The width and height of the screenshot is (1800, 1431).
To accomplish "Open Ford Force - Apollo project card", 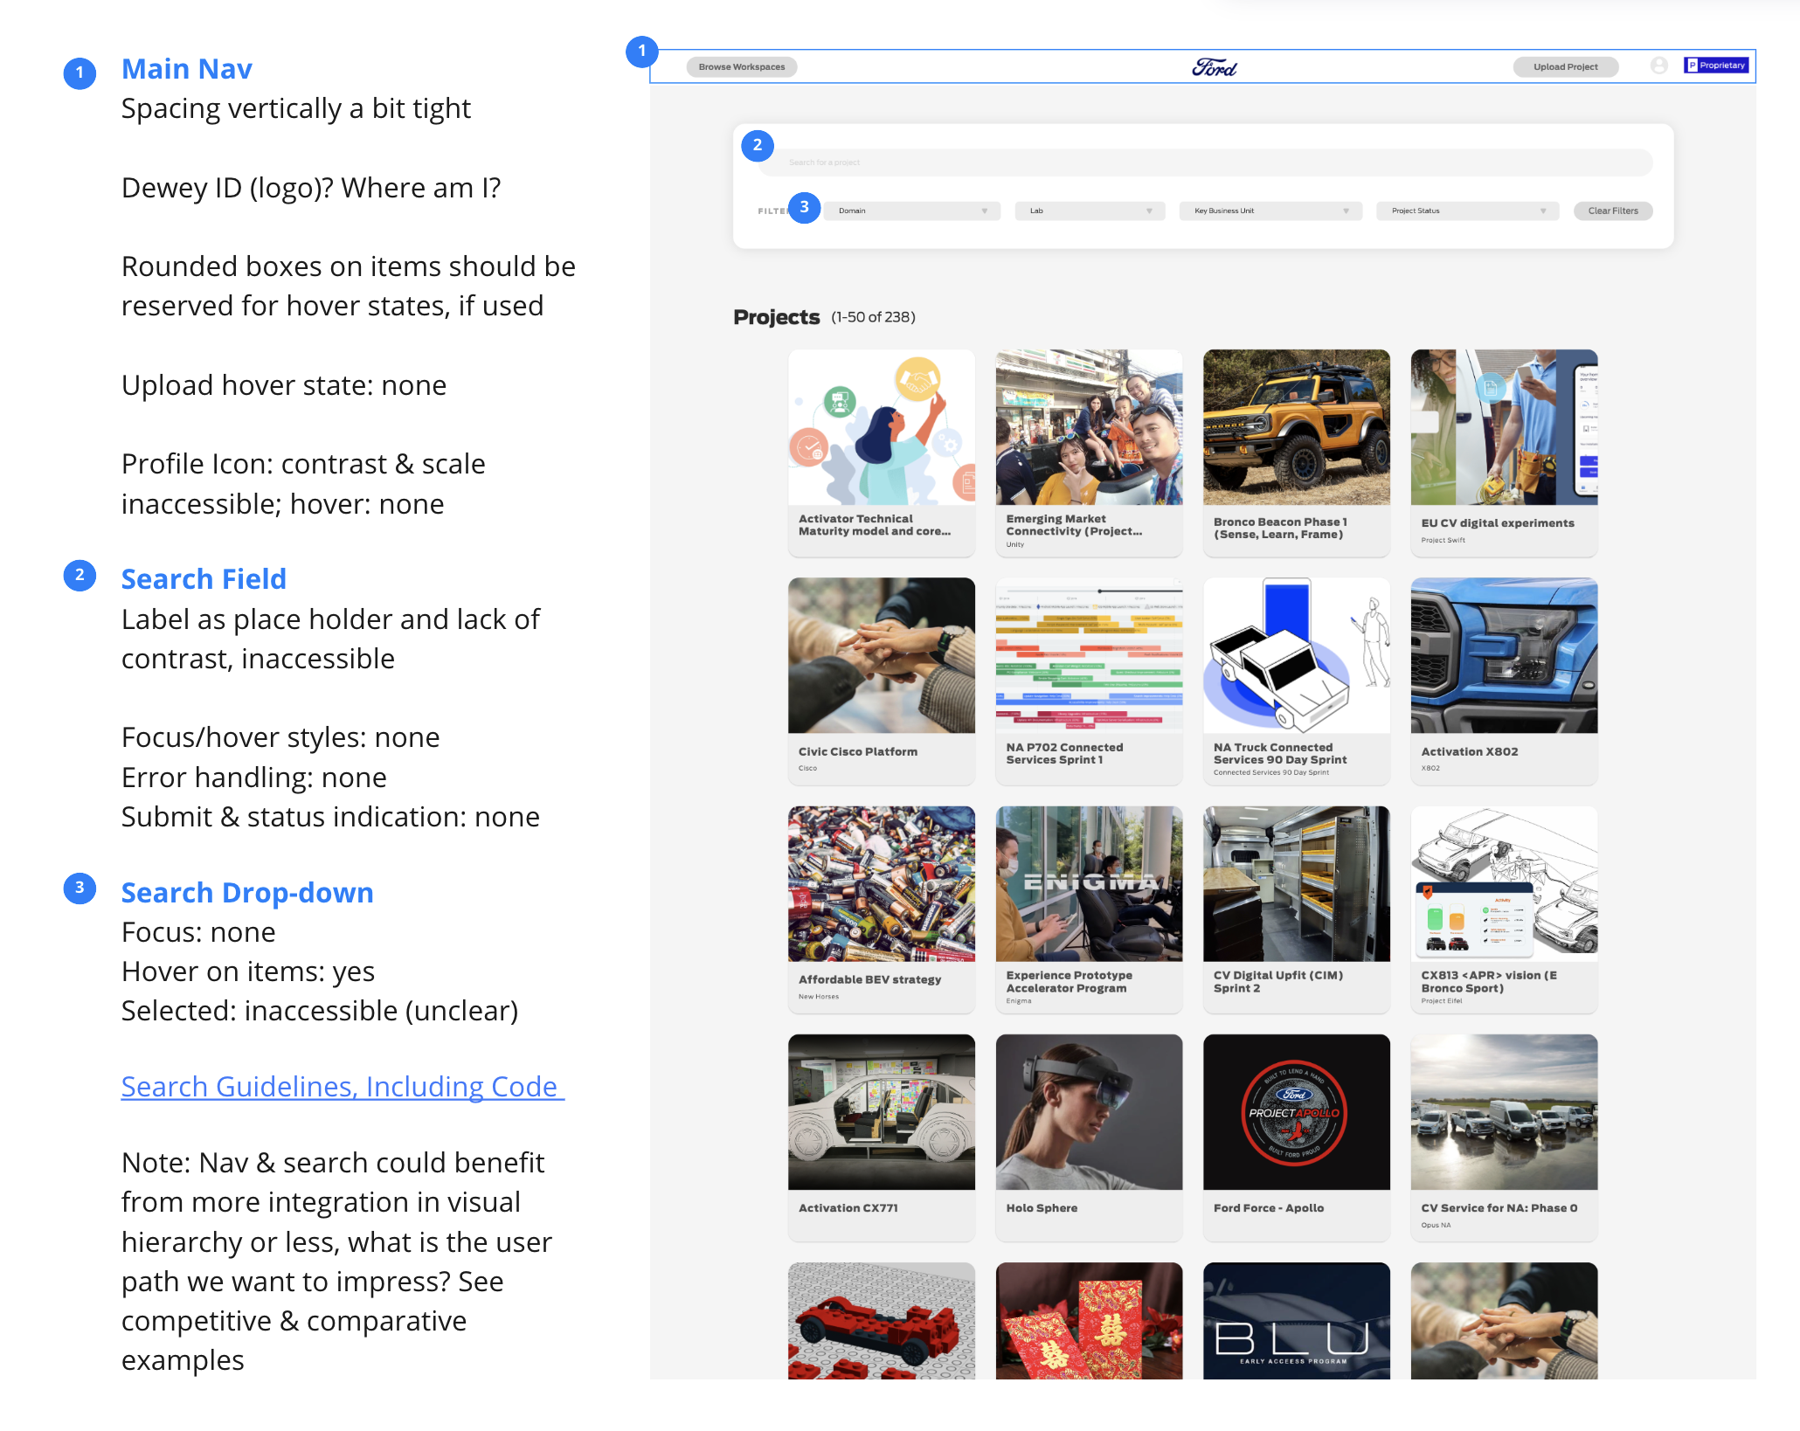I will tap(1297, 1137).
